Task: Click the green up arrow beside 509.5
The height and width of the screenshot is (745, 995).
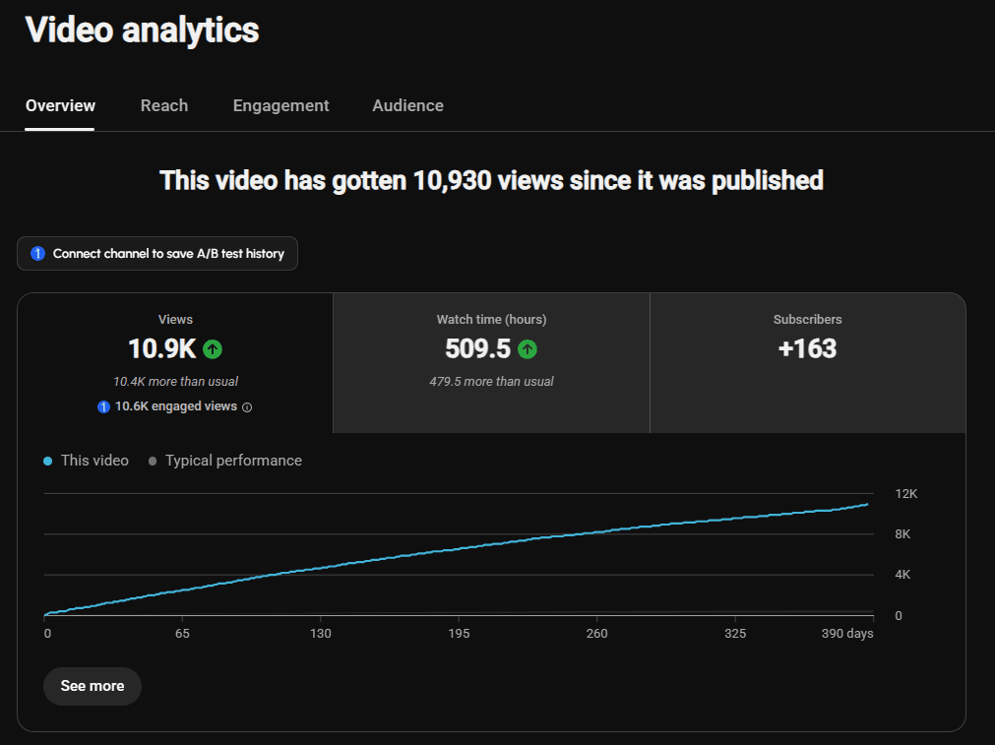Action: point(528,349)
